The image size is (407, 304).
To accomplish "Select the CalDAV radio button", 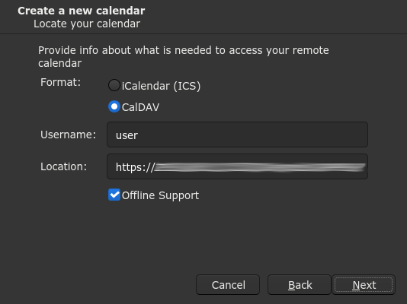I will [114, 106].
